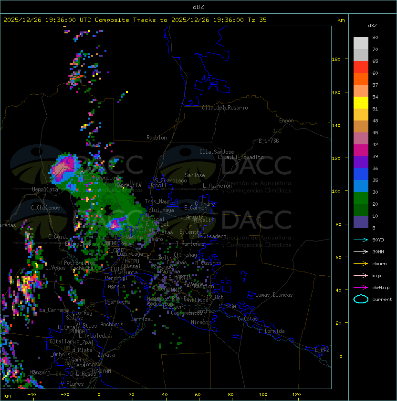Choose the slate 10 dBZ color band
397x401 pixels.
coord(361,222)
